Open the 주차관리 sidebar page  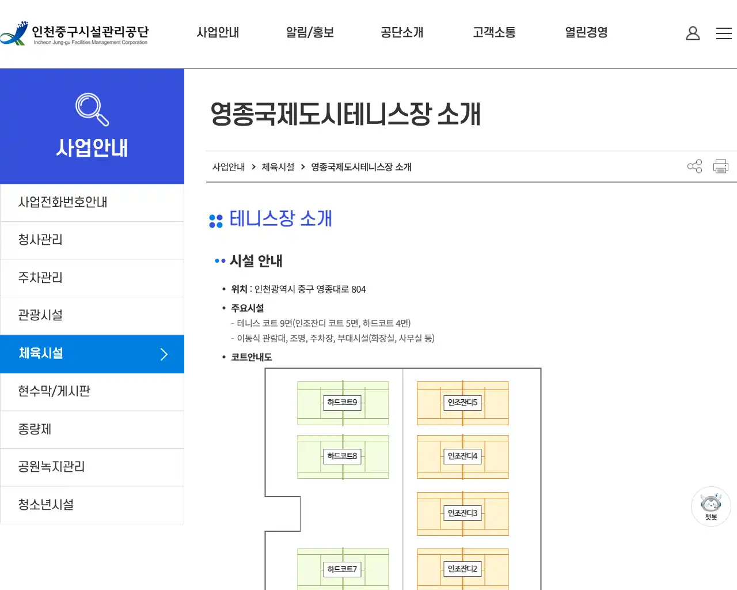(39, 278)
